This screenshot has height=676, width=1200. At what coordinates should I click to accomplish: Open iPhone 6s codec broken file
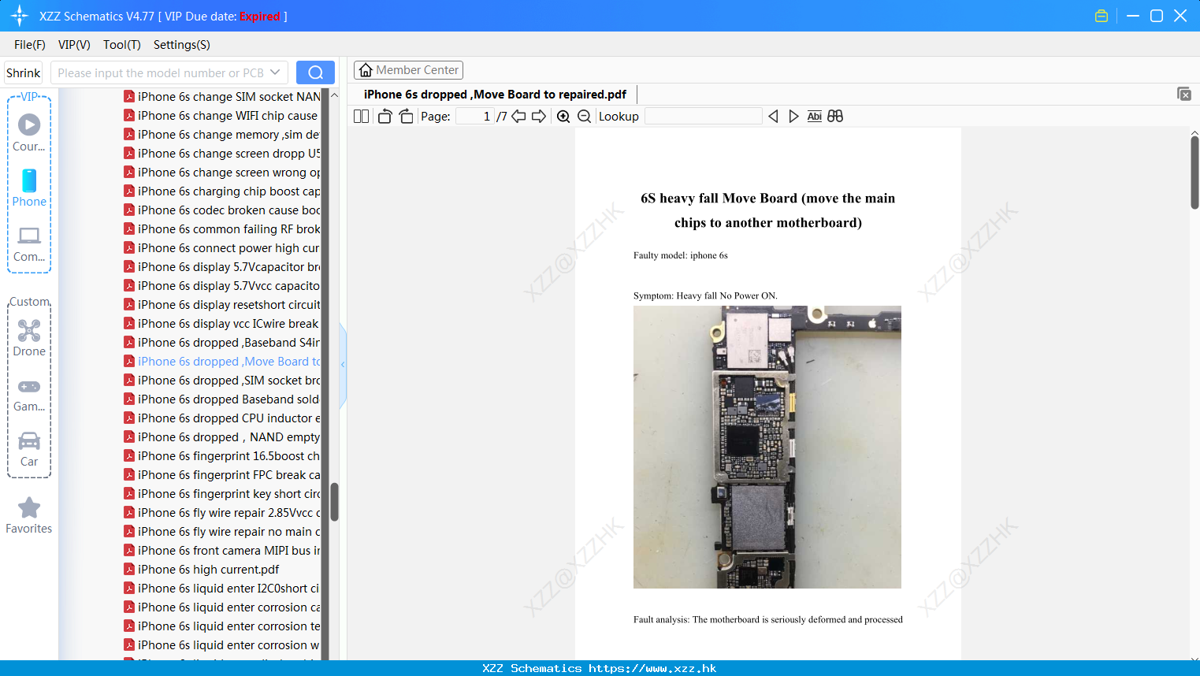pyautogui.click(x=221, y=210)
